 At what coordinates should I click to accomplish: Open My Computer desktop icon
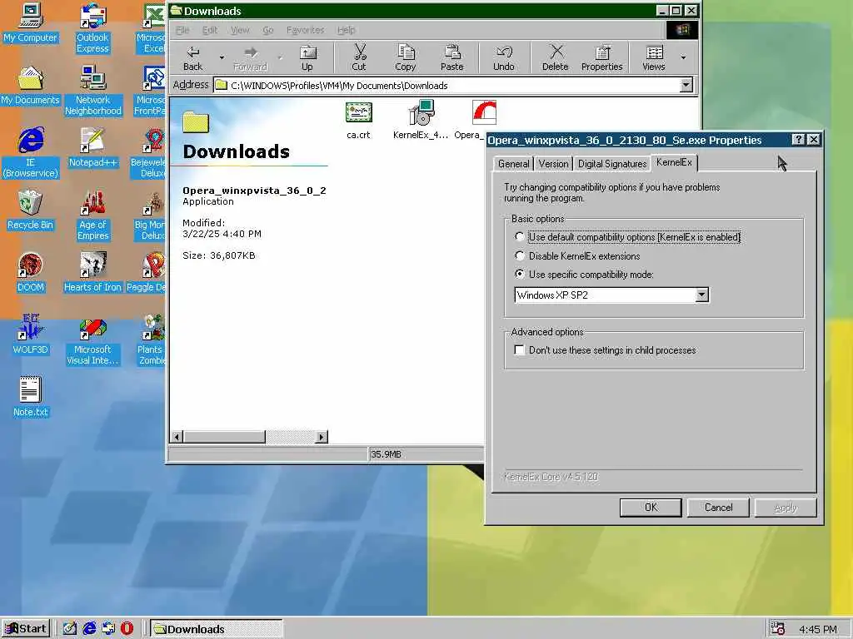click(30, 22)
